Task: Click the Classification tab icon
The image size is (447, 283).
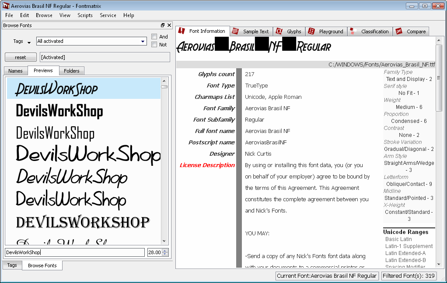Action: click(x=353, y=31)
